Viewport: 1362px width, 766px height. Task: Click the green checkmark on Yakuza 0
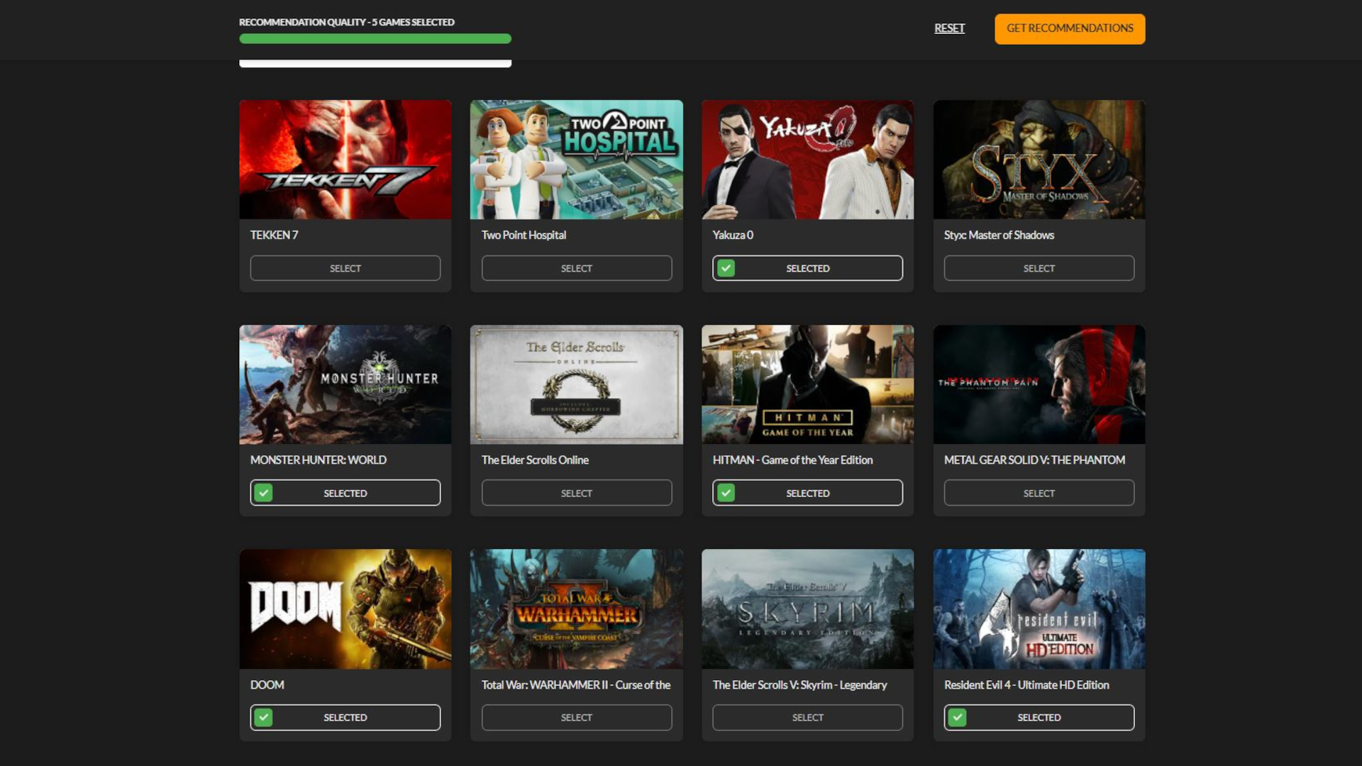click(x=726, y=268)
